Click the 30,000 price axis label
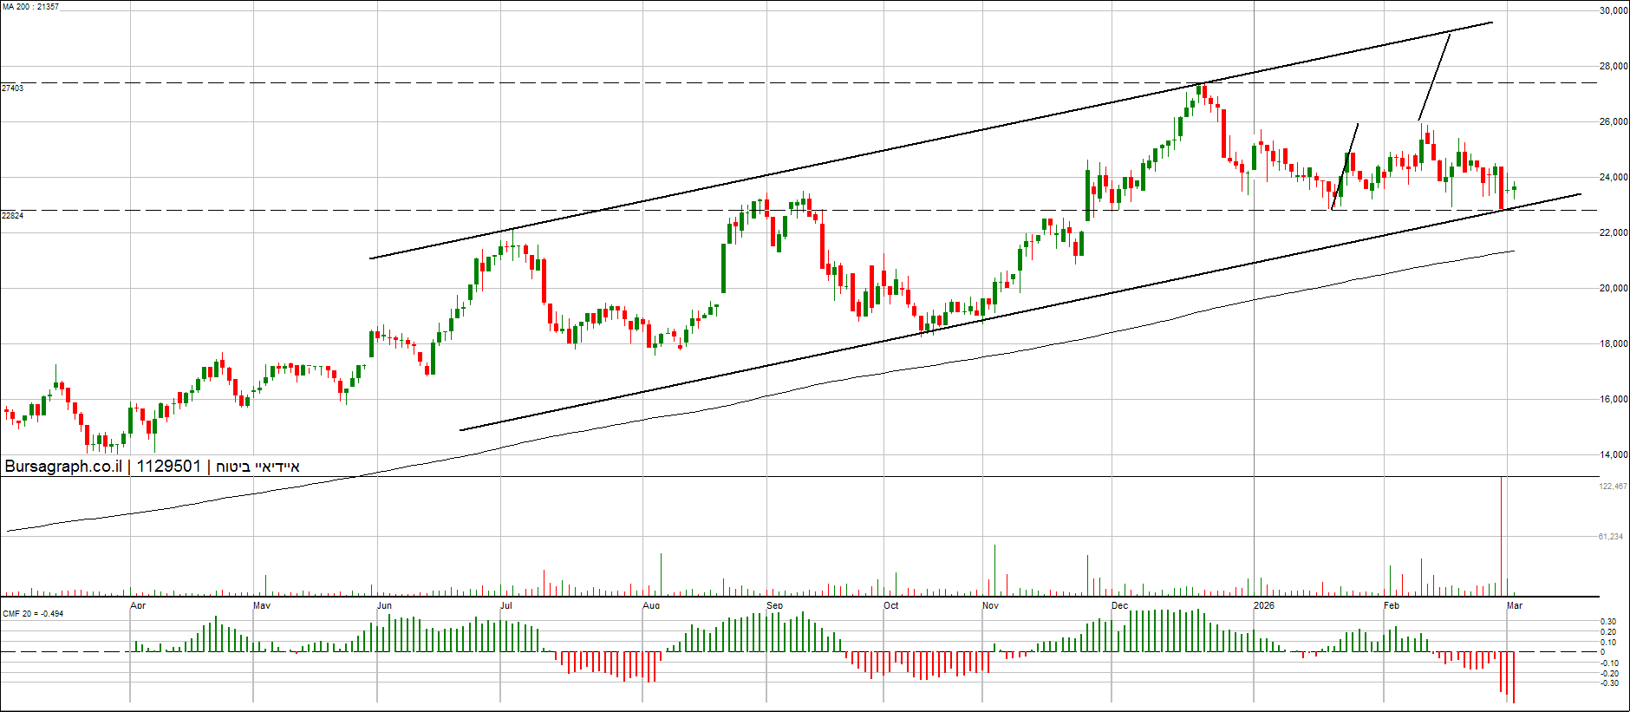1630x712 pixels. 1614,11
